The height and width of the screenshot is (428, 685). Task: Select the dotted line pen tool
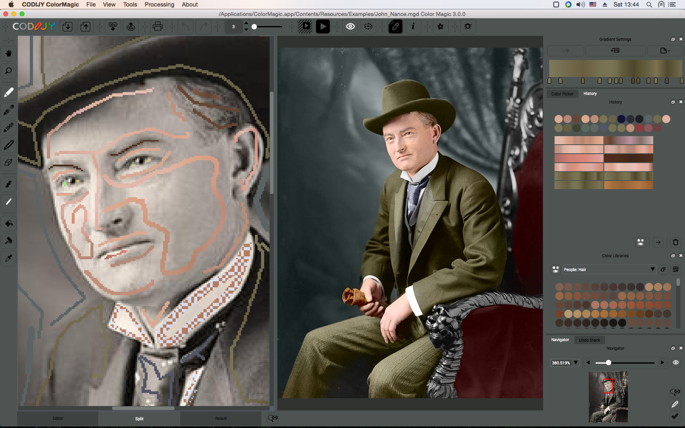coord(9,128)
